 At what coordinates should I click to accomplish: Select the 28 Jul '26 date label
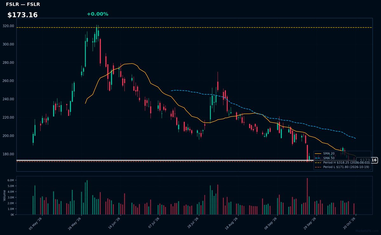point(193,223)
